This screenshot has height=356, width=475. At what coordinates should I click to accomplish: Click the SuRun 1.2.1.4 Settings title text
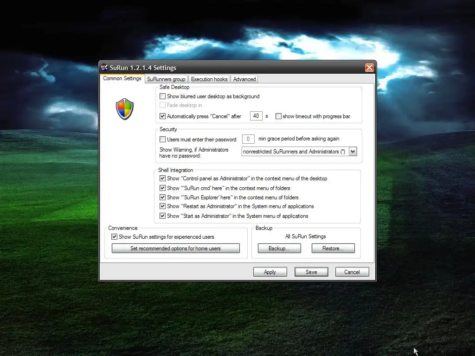tap(143, 68)
